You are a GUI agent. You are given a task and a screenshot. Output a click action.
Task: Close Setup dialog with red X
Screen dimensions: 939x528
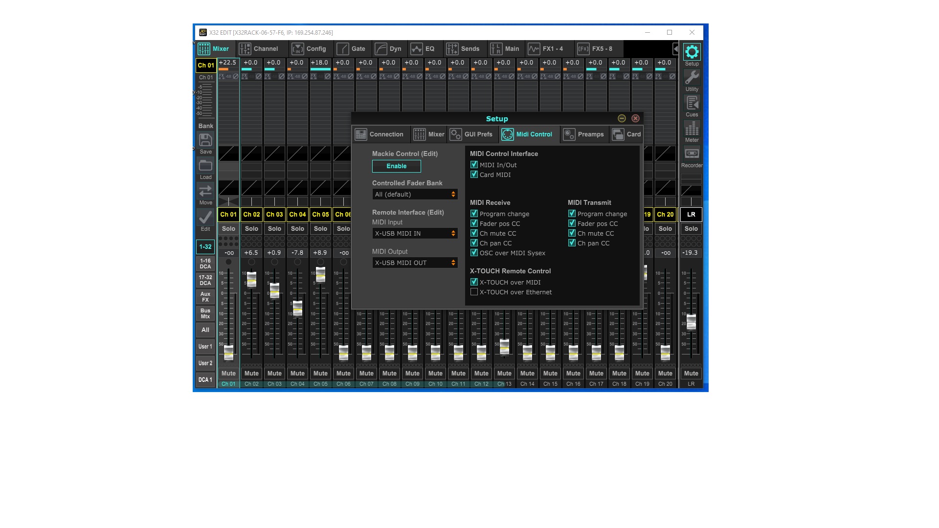click(x=635, y=118)
